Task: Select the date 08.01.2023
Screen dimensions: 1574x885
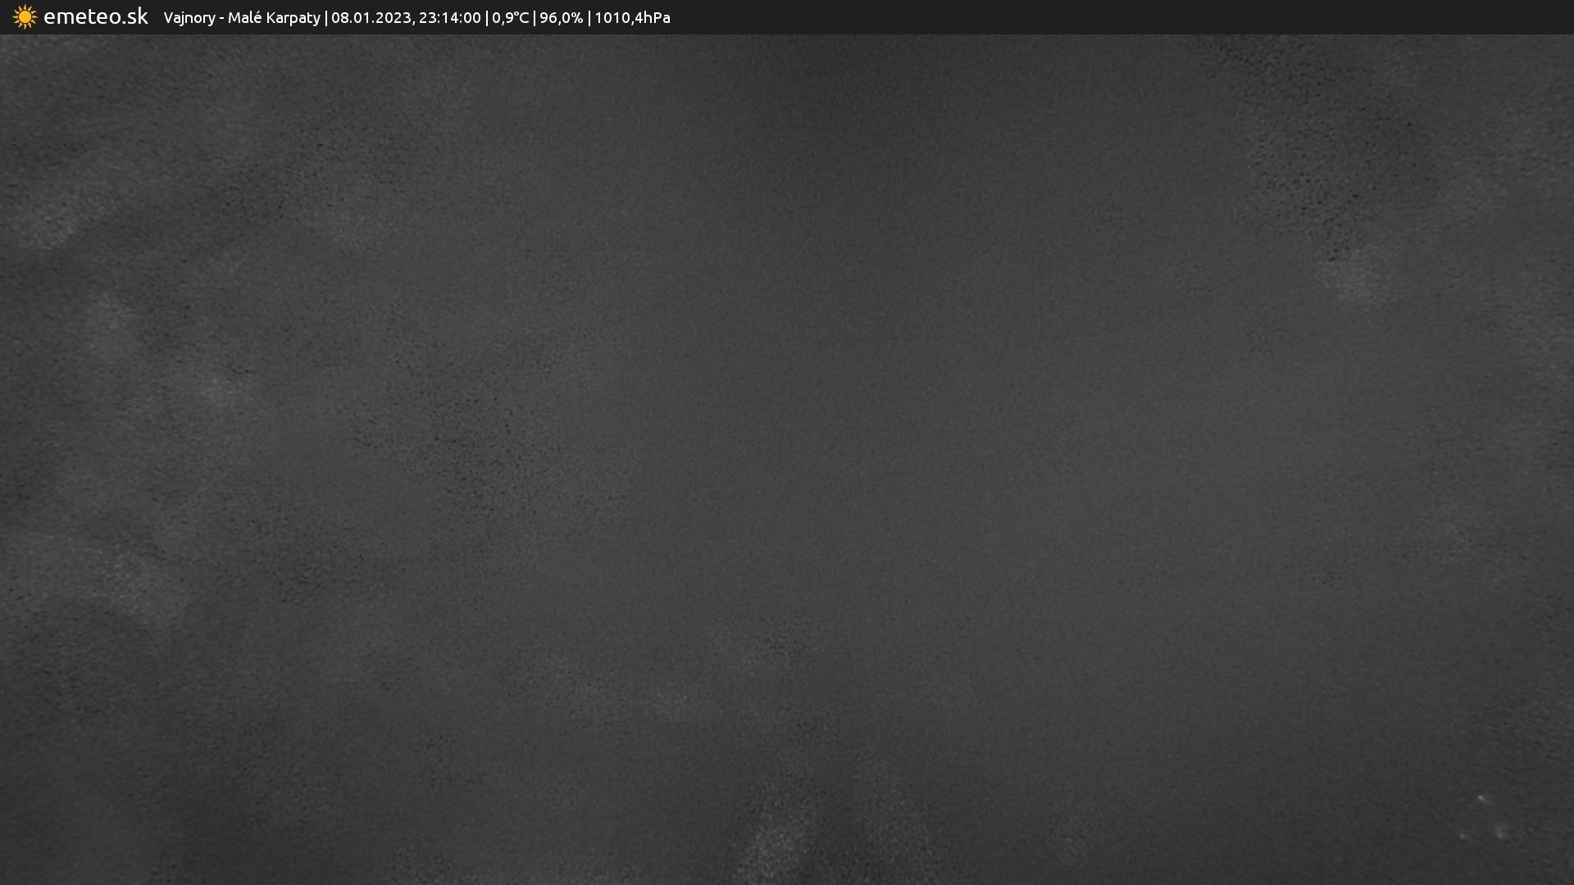Action: point(371,18)
